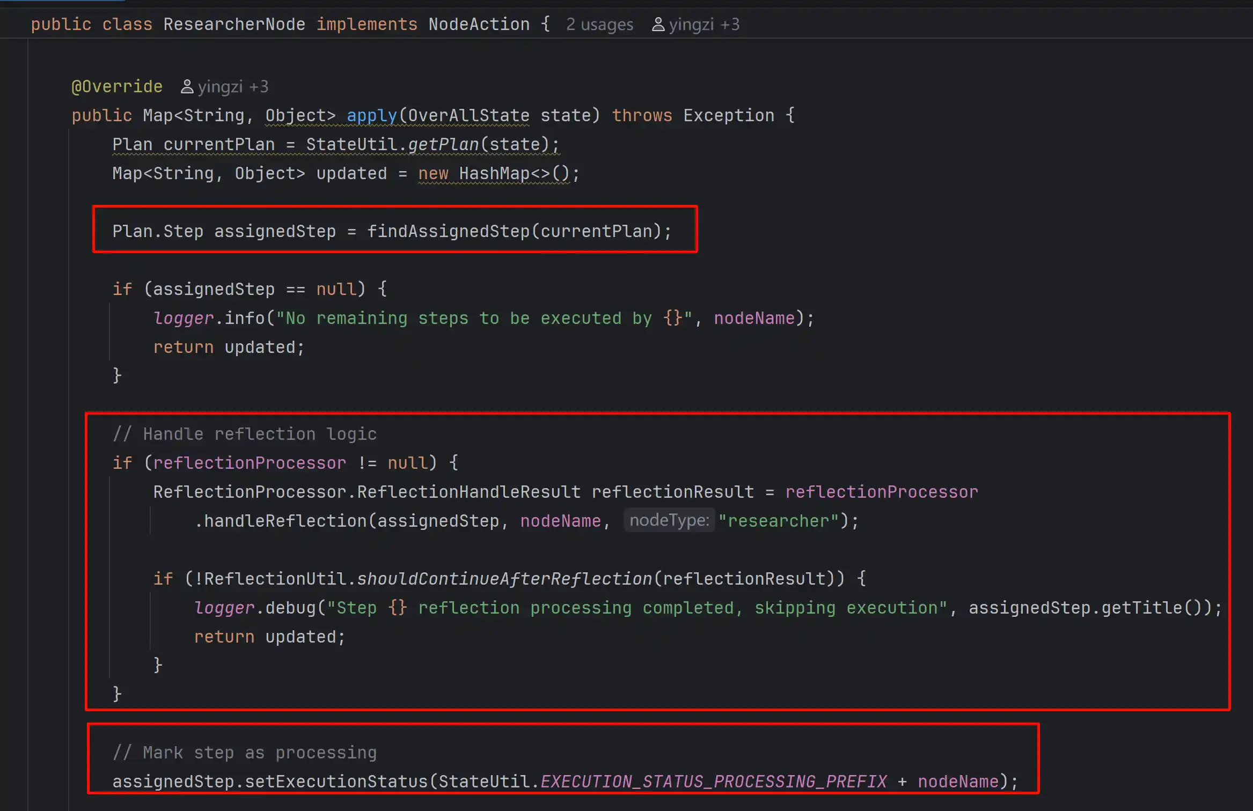Screen dimensions: 1253x811
Task: Click 'yingzi +3' hint beside @Override annotation
Action: click(x=233, y=87)
